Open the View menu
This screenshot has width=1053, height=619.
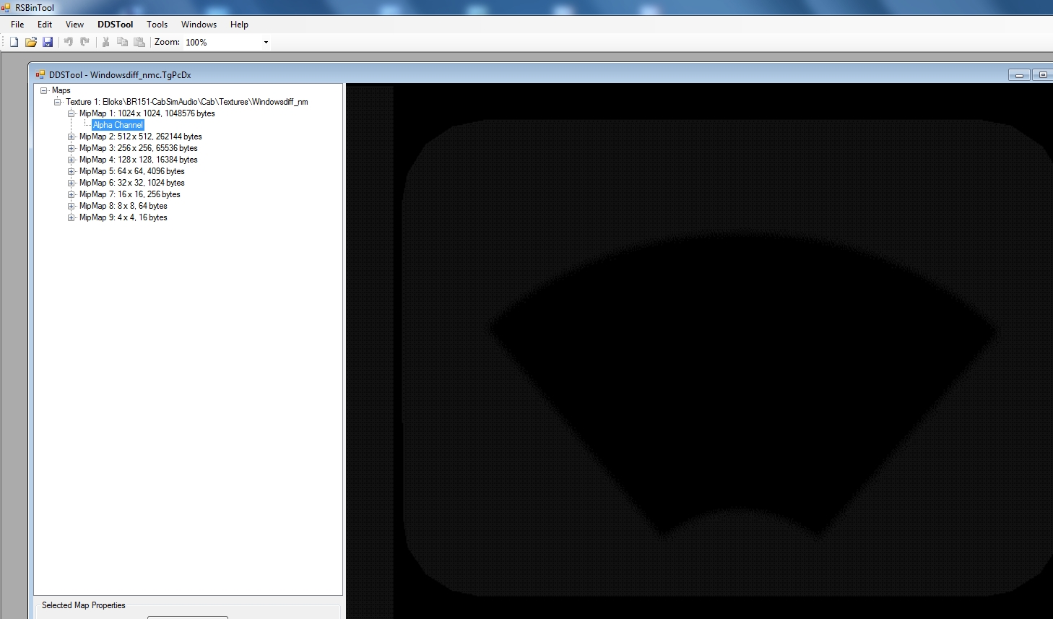74,25
